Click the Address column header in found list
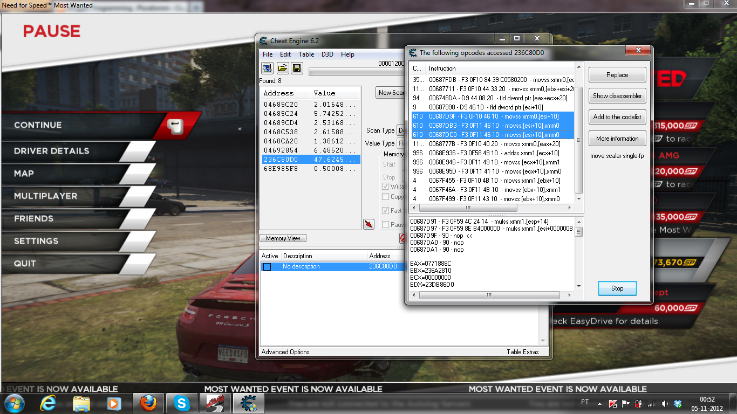Screen dimensions: 737x414 [285, 93]
